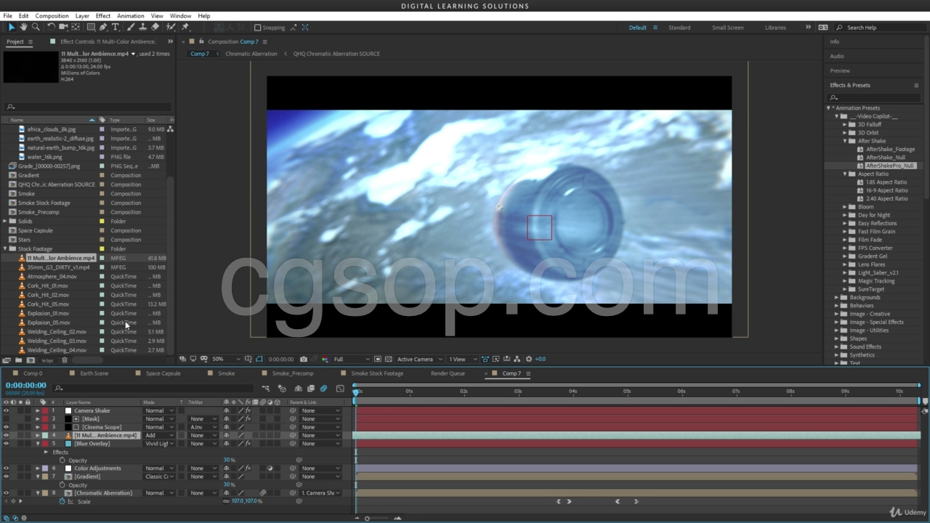Take a snapshot with the camera icon
This screenshot has height=523, width=930.
tap(304, 359)
